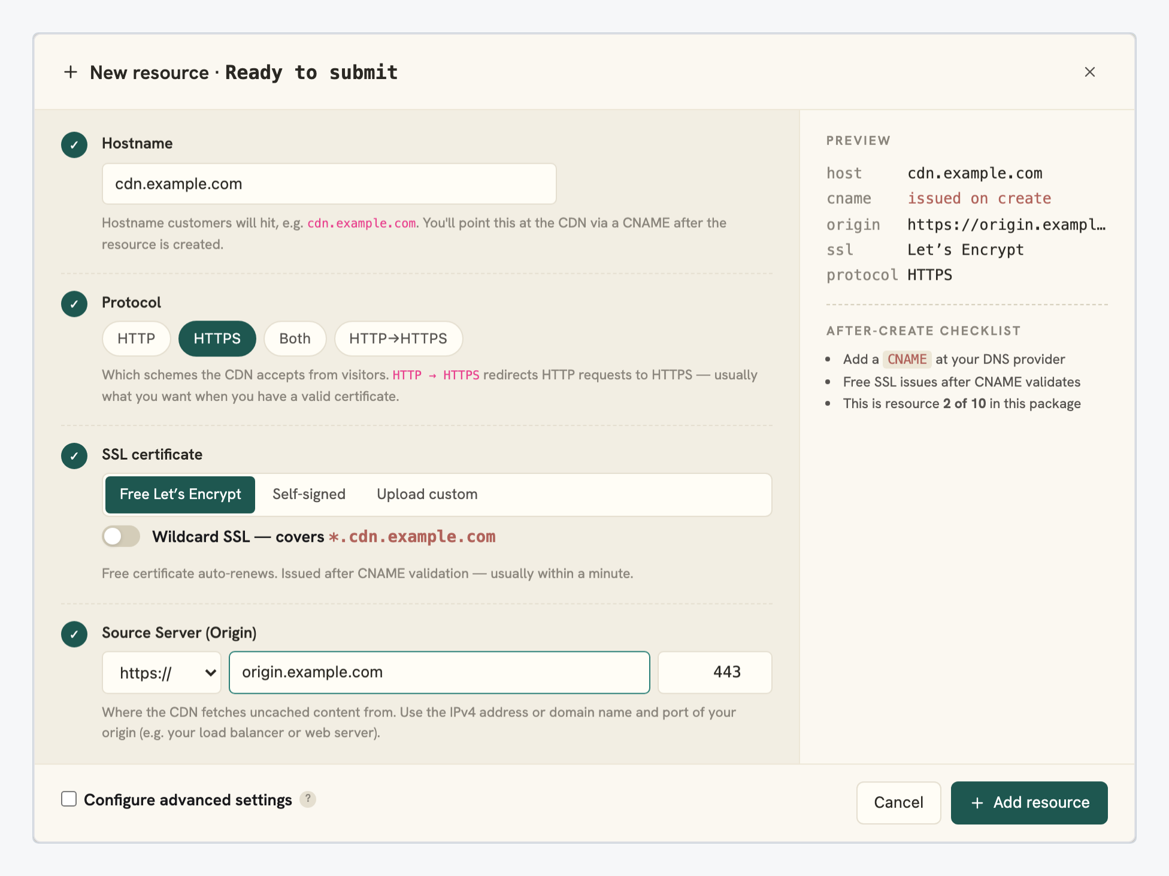Open the https:// origin scheme dropdown
1169x876 pixels.
pyautogui.click(x=162, y=673)
